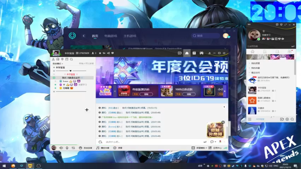Image resolution: width=301 pixels, height=169 pixels.
Task: Switch to 电脑游戏 tab in game platform window
Action: 111,36
